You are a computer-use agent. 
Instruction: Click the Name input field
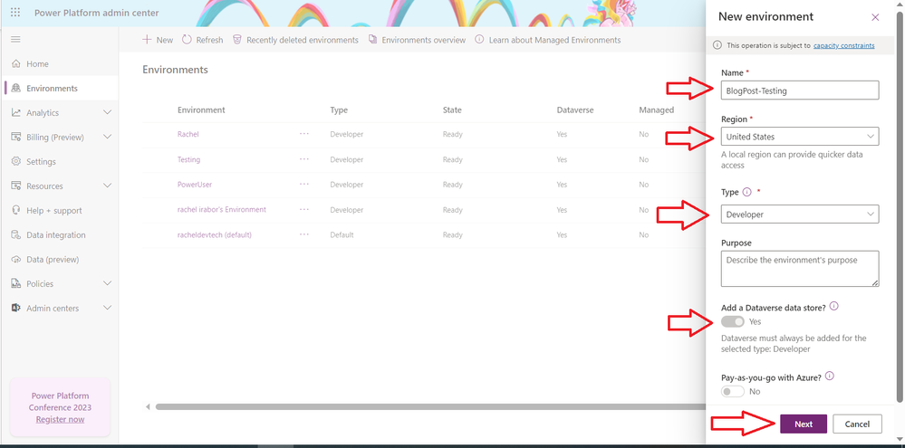pyautogui.click(x=800, y=90)
